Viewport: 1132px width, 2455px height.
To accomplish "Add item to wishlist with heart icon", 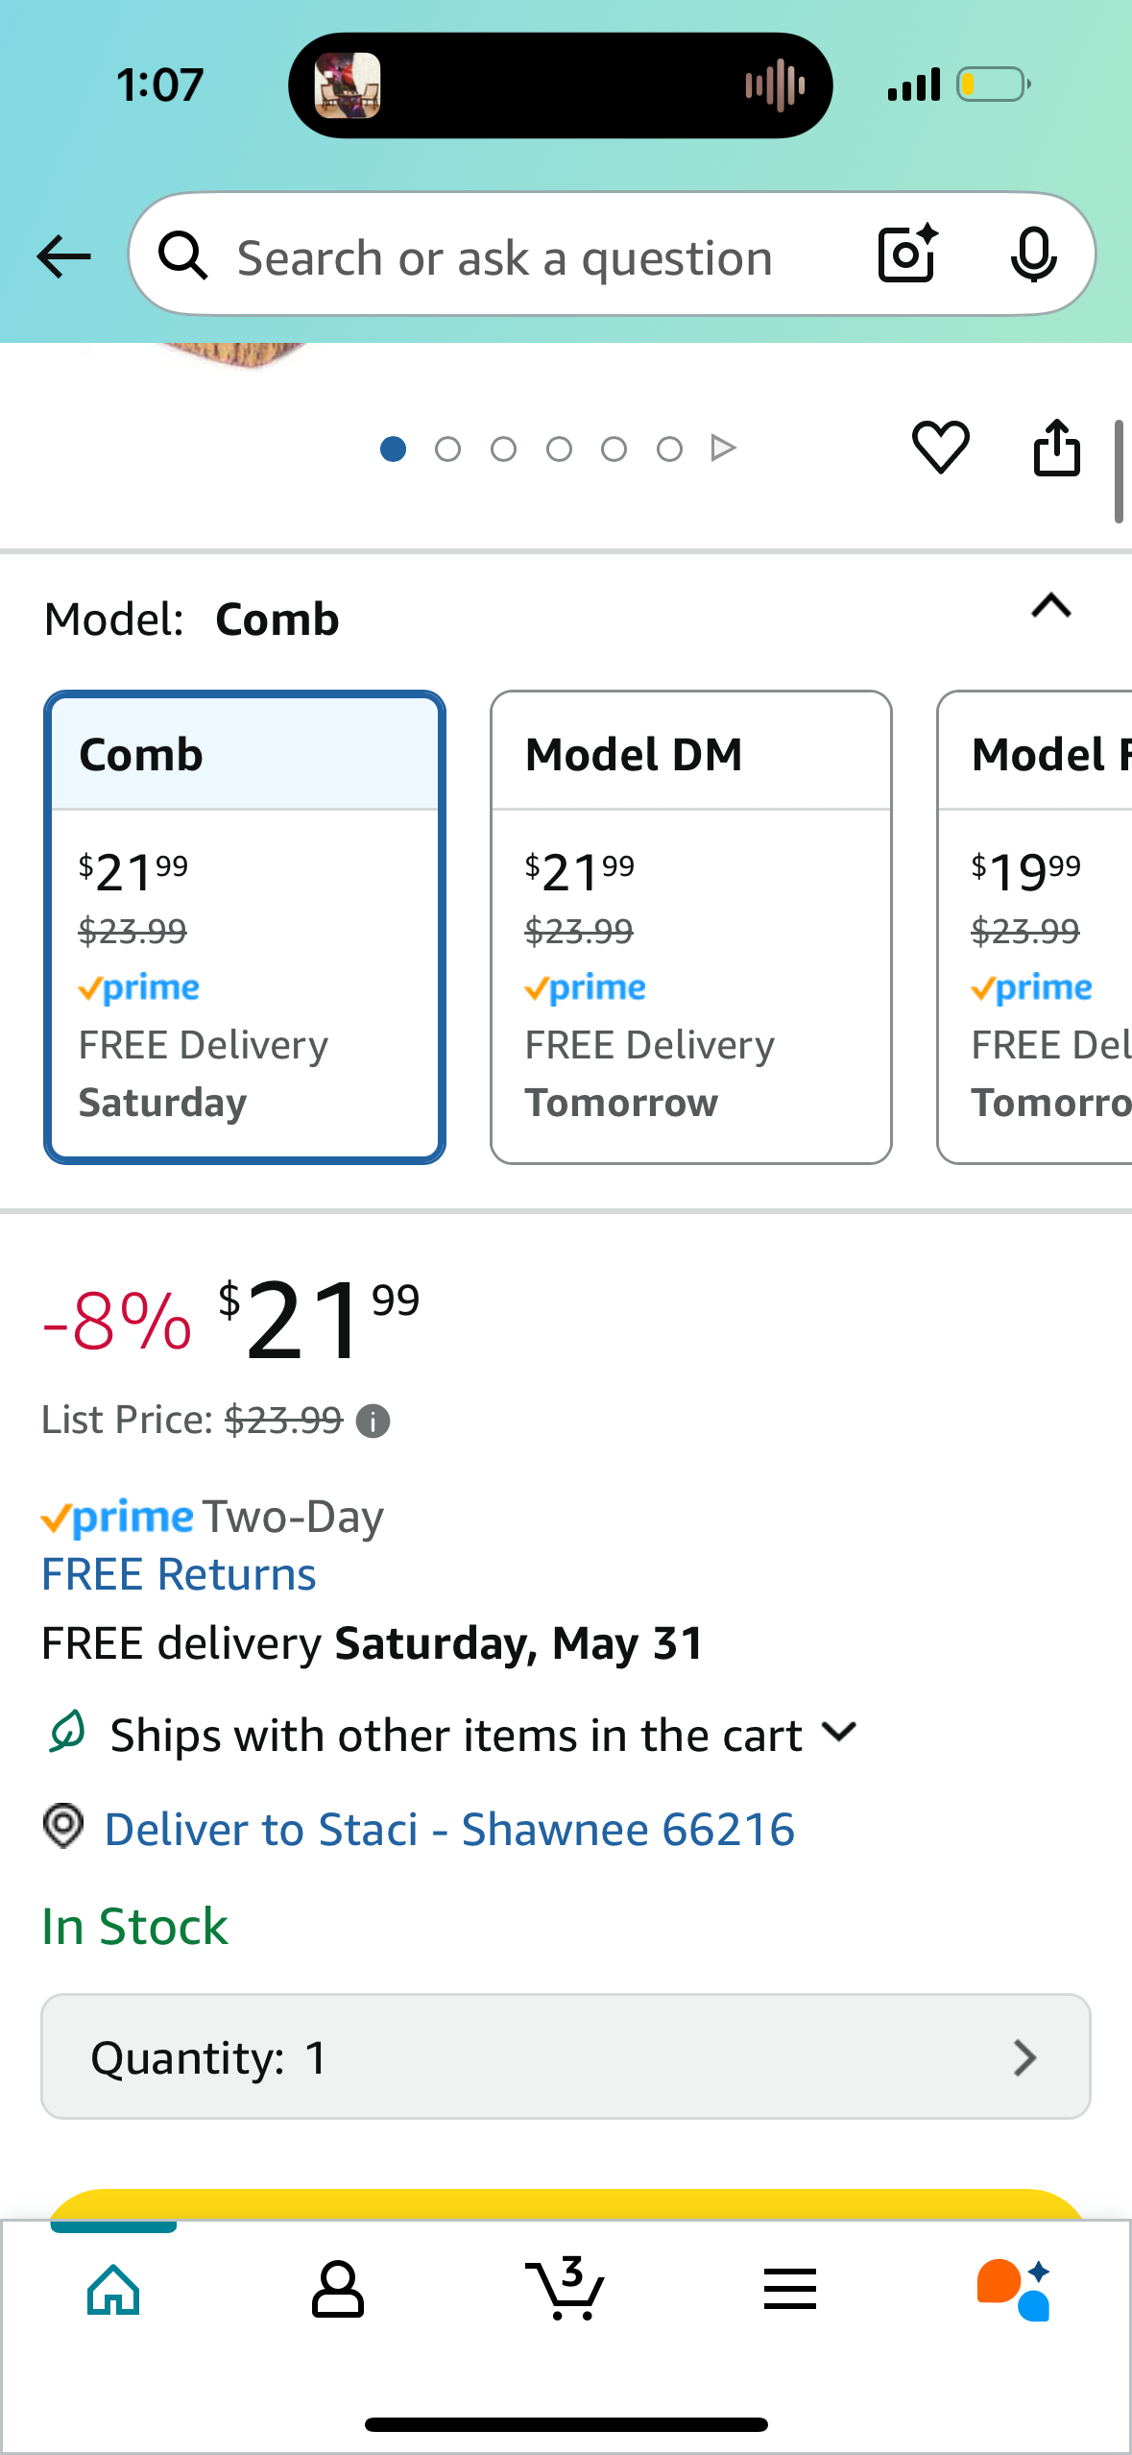I will [x=940, y=448].
